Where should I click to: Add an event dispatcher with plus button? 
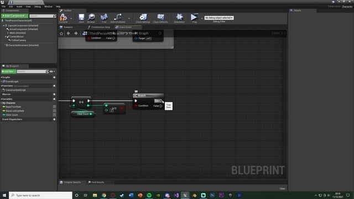pos(54,119)
